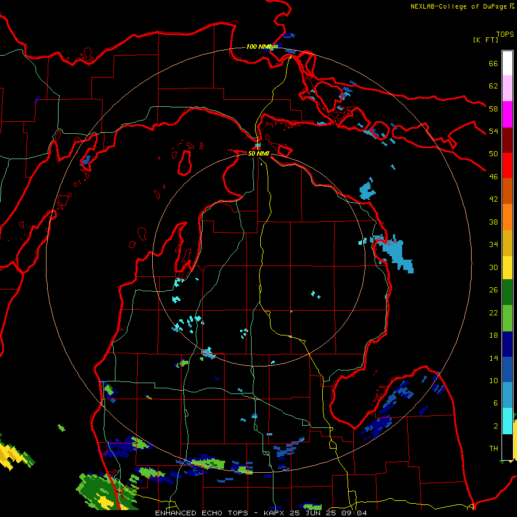The height and width of the screenshot is (517, 517).
Task: Click legend value 46
Action: (x=493, y=176)
